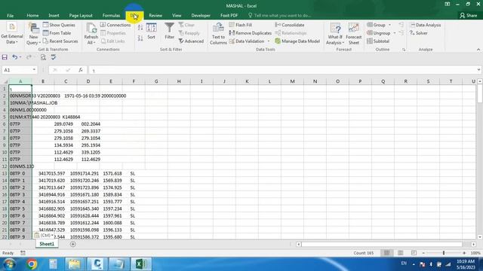Open the Name Box dropdown
Image resolution: width=483 pixels, height=271 pixels.
point(34,70)
